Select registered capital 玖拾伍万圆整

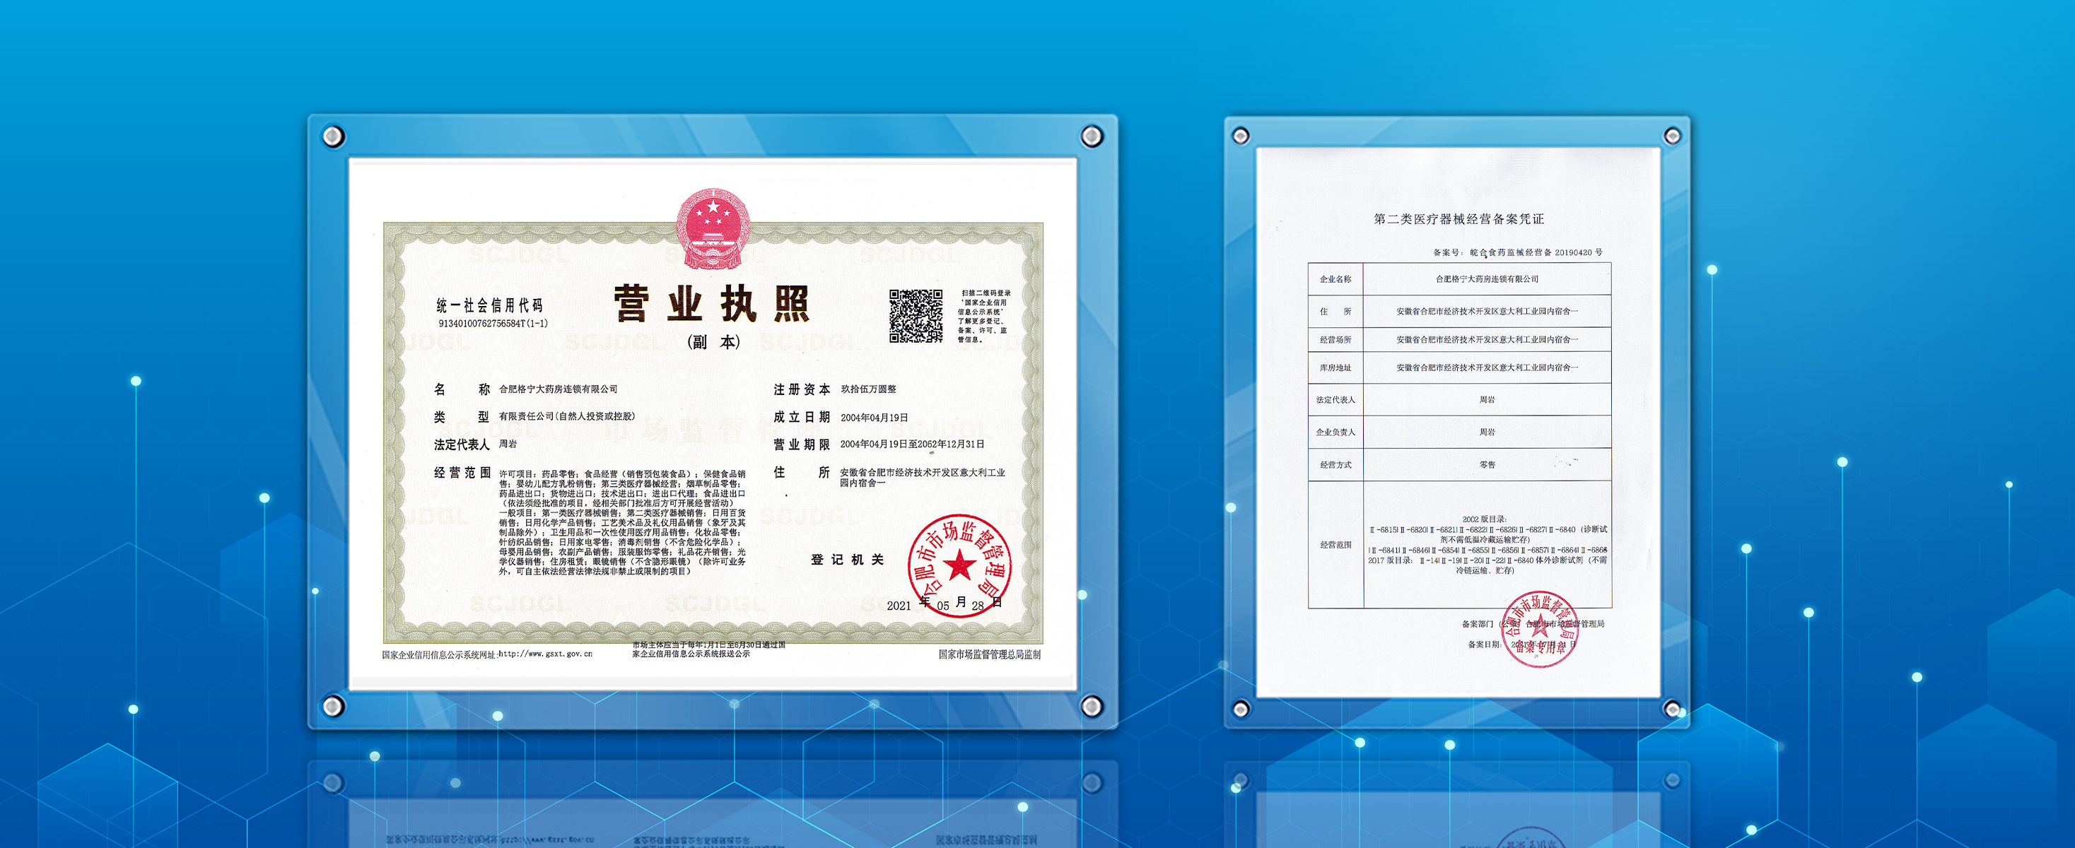pos(868,389)
